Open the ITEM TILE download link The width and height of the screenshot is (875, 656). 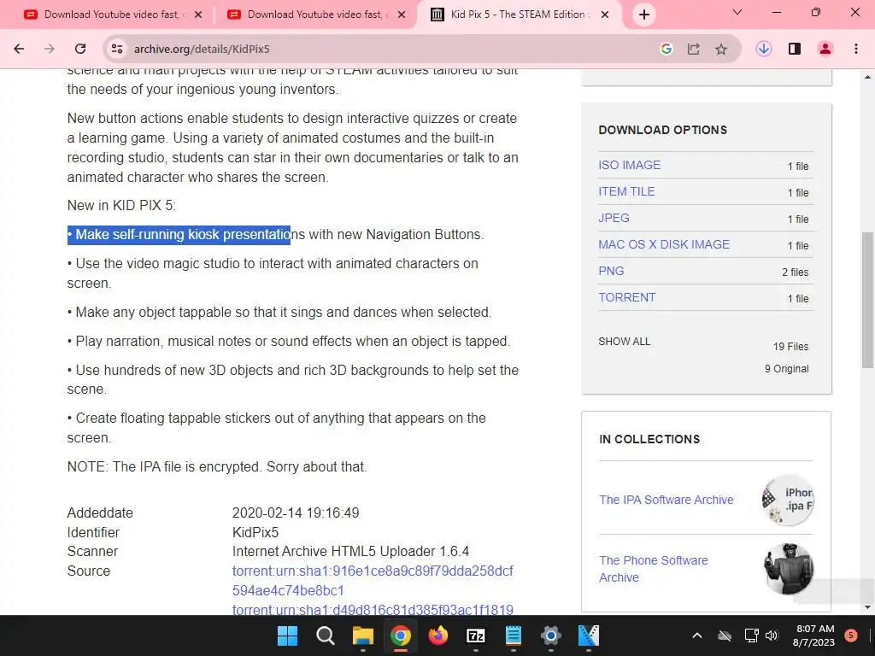(626, 191)
